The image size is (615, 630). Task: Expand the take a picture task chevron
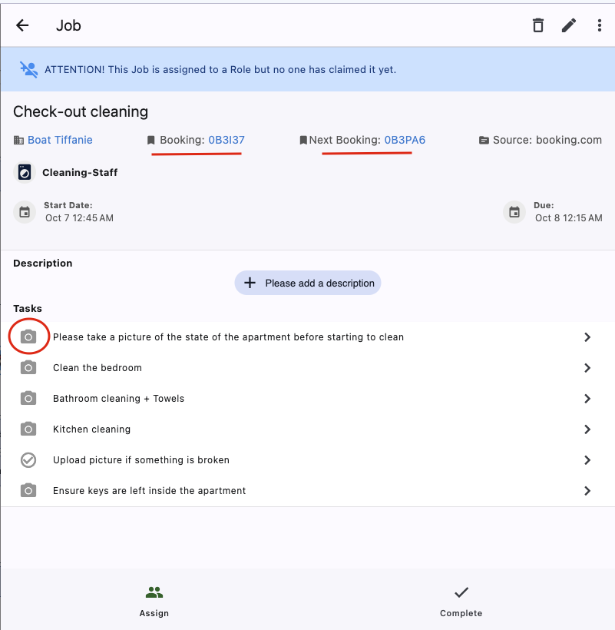coord(587,337)
